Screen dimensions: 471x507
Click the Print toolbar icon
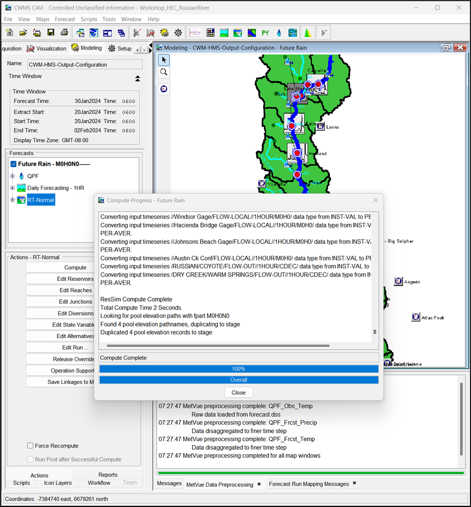[x=64, y=33]
